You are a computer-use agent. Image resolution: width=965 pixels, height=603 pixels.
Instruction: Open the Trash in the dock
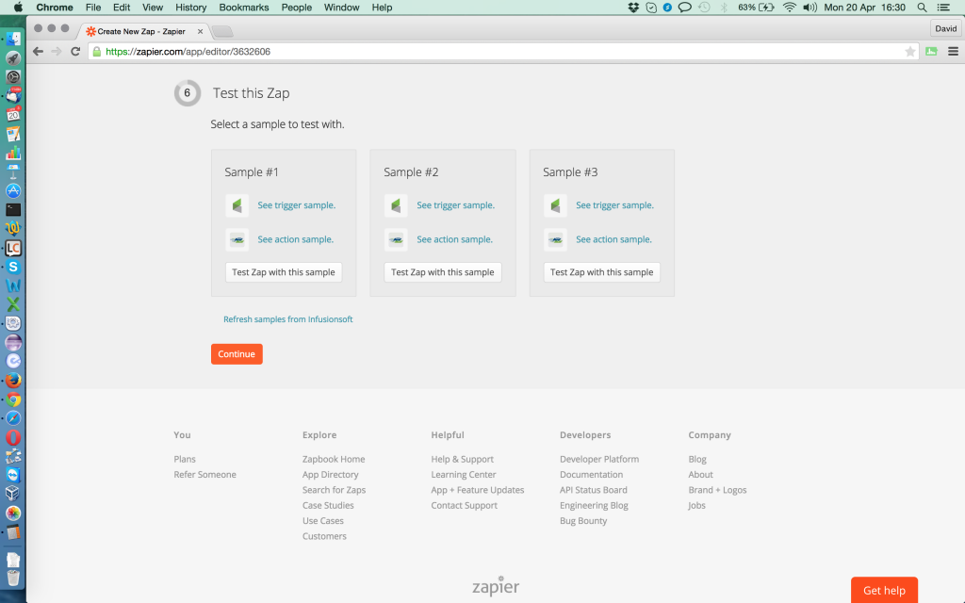[x=13, y=578]
